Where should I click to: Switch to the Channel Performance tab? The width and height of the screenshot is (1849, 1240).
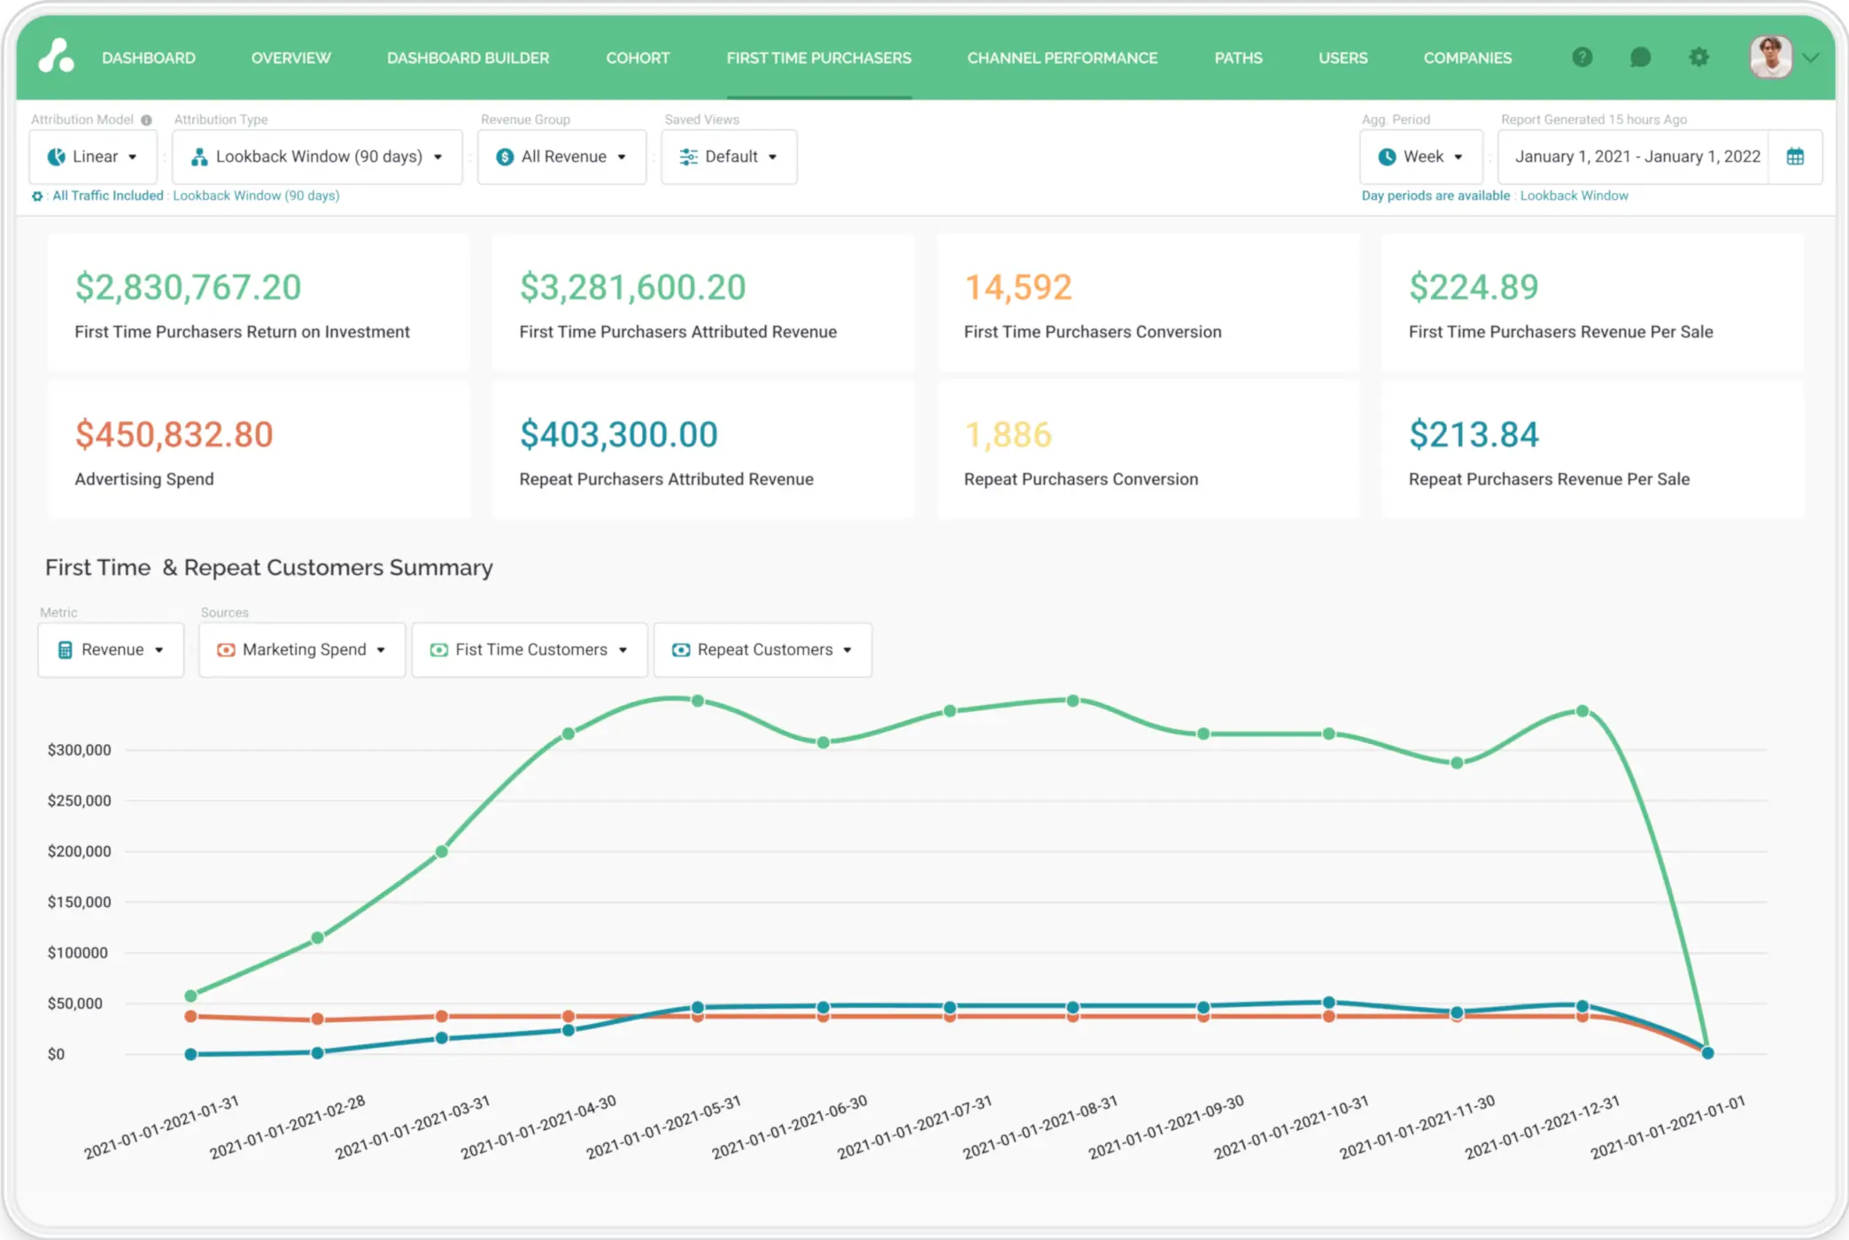coord(1062,58)
